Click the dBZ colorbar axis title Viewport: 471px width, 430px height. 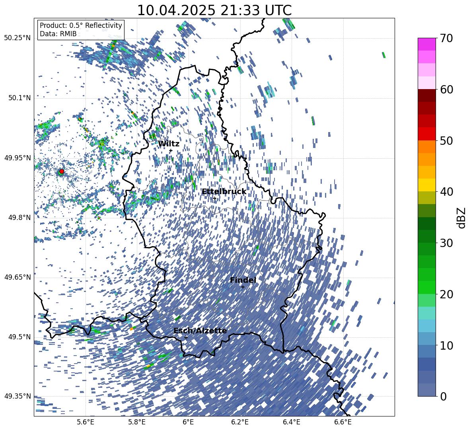[462, 218]
